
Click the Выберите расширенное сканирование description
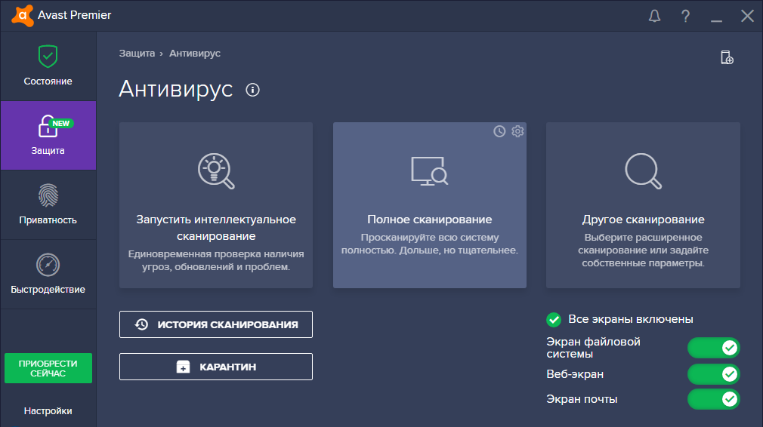644,250
